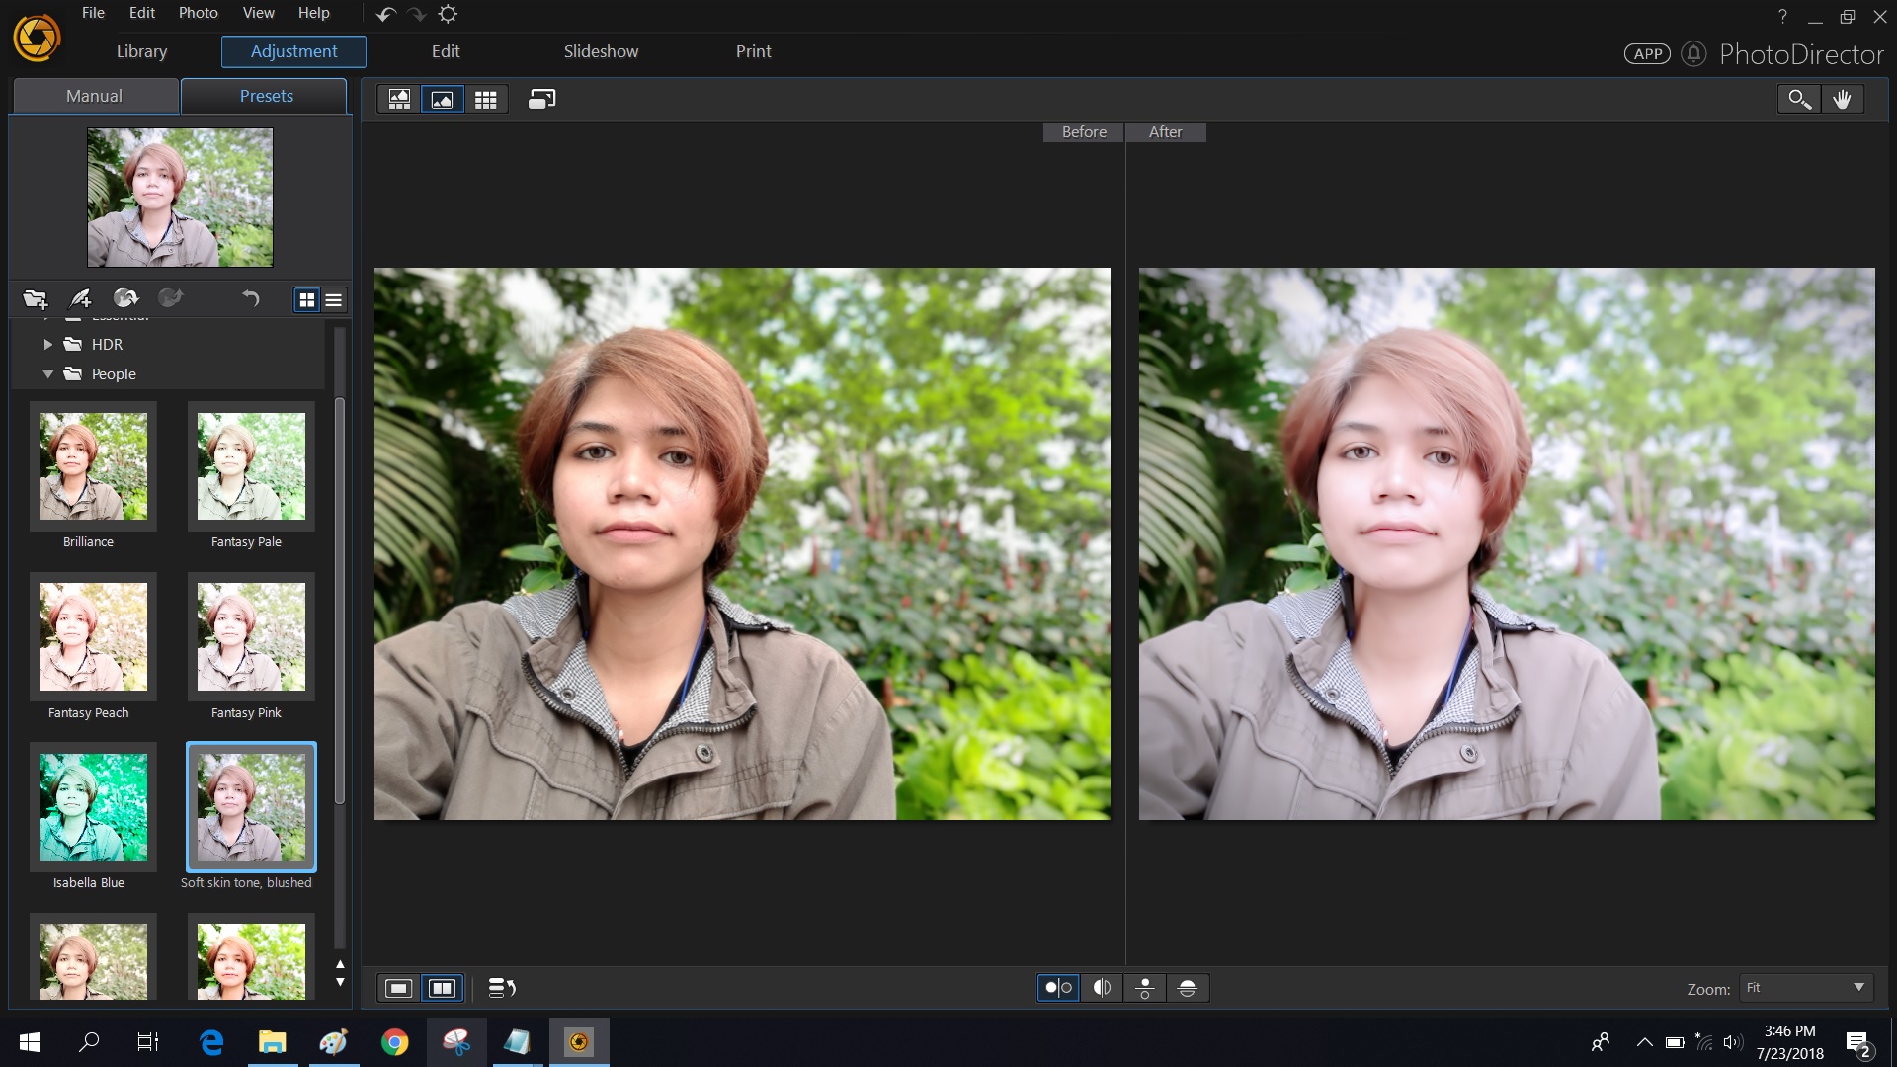The height and width of the screenshot is (1067, 1897).
Task: Choose split left-right before/after layout
Action: [1102, 988]
